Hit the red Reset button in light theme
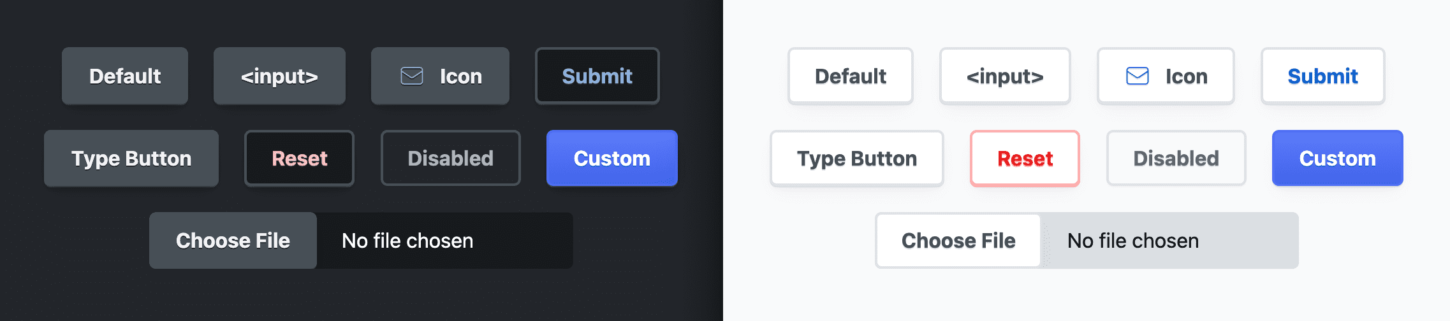This screenshot has width=1450, height=321. tap(1025, 159)
